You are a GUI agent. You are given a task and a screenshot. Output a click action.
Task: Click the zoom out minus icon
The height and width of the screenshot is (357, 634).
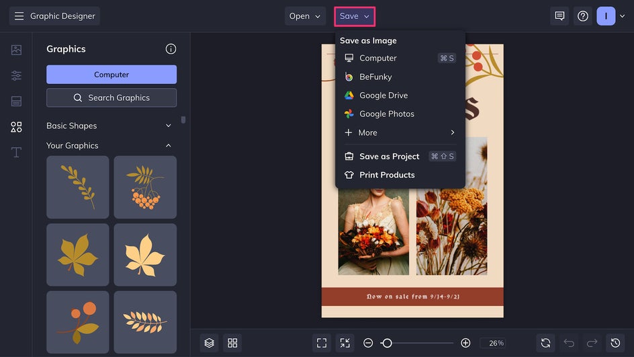pyautogui.click(x=368, y=343)
